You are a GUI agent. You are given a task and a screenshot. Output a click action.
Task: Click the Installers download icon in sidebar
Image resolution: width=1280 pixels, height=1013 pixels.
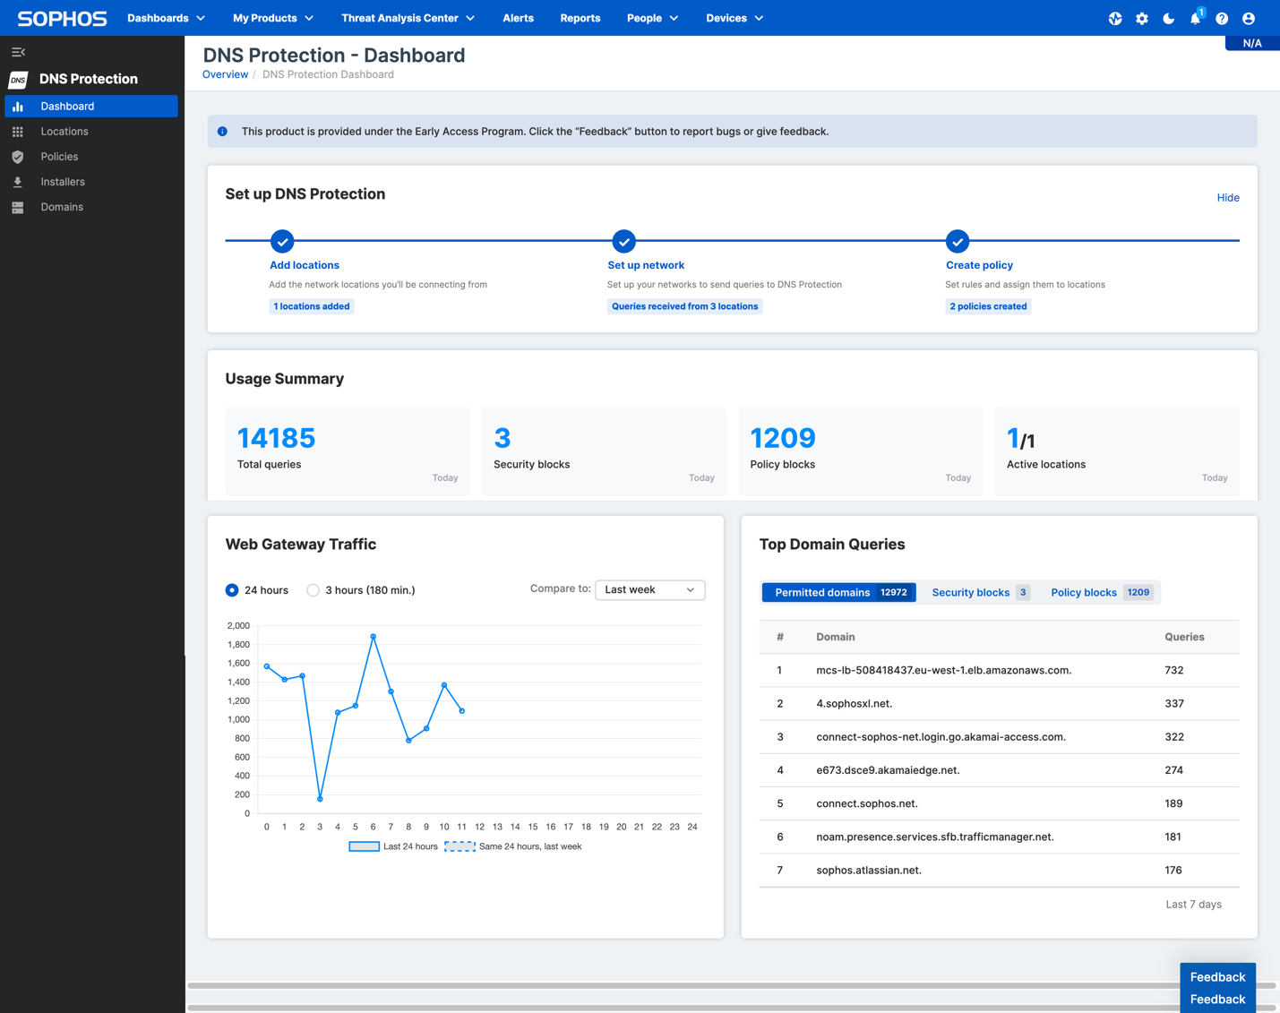18,182
